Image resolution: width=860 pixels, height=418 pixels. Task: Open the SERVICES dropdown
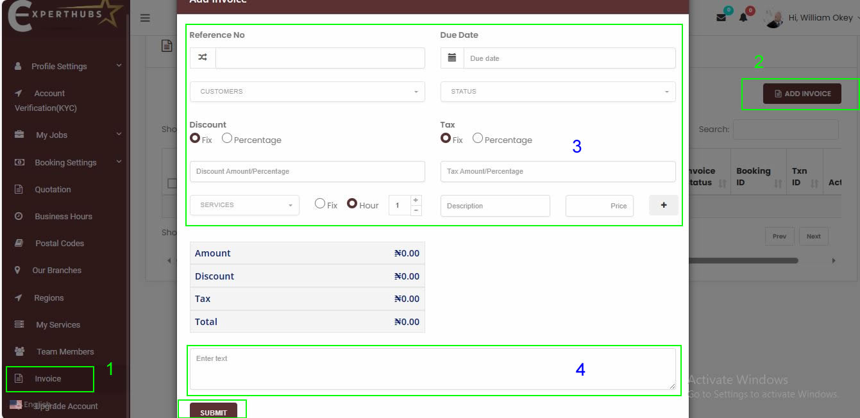tap(244, 205)
